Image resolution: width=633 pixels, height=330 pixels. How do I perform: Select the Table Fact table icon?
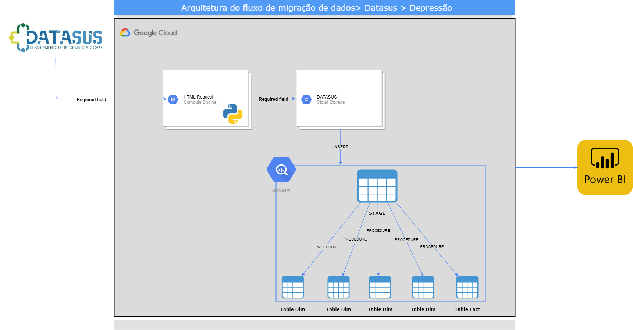(x=467, y=287)
